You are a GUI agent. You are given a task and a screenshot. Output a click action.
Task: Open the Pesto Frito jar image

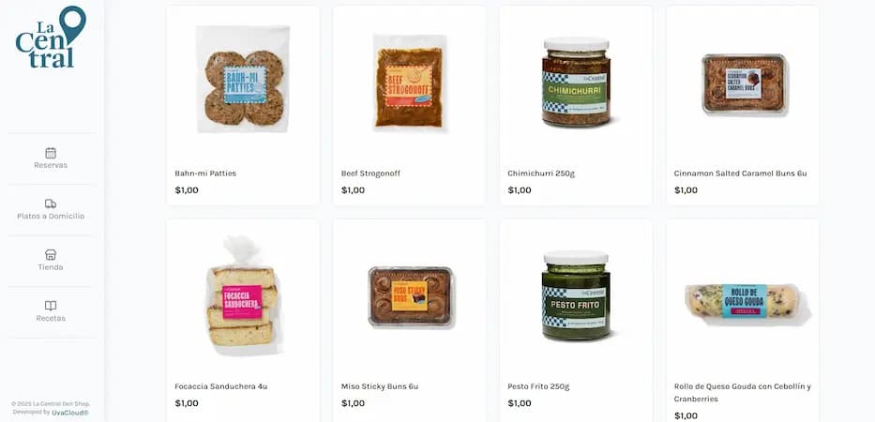577,295
